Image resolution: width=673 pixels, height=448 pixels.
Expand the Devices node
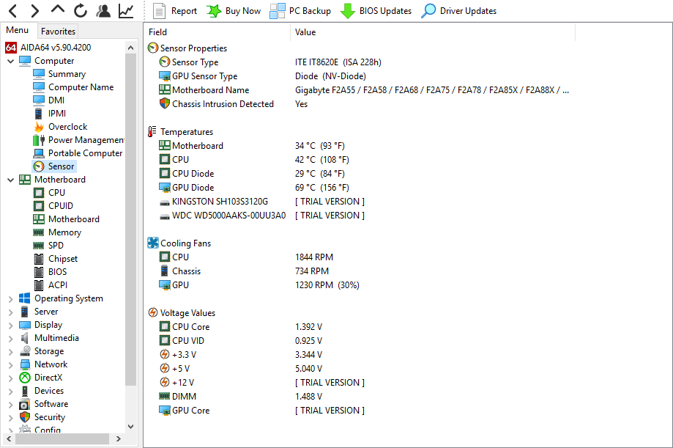(11, 392)
